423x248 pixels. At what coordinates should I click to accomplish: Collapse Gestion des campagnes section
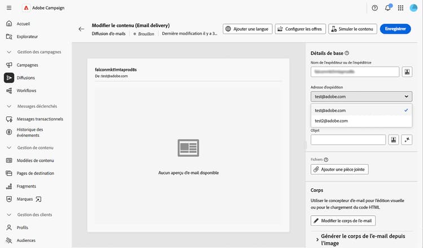(9, 52)
